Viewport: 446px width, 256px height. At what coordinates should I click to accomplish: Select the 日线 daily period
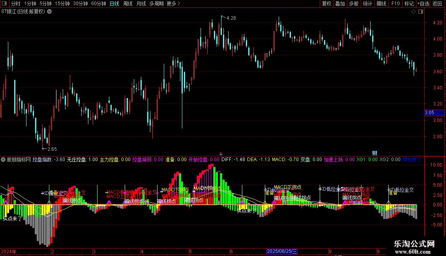coord(114,4)
